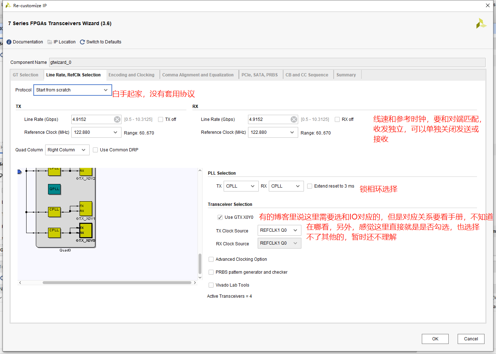Open CB and CC Sequence tab
The image size is (496, 354).
307,75
